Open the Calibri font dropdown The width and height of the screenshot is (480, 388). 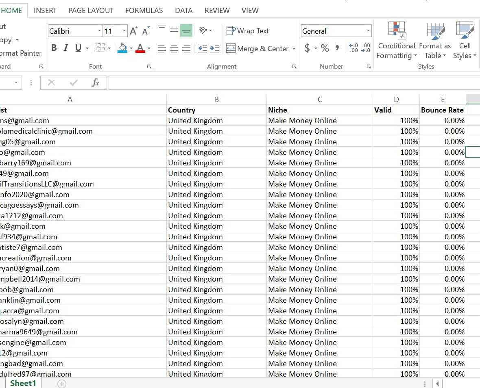[x=99, y=30]
